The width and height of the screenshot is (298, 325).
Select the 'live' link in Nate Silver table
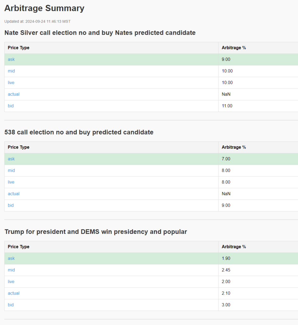tap(11, 83)
